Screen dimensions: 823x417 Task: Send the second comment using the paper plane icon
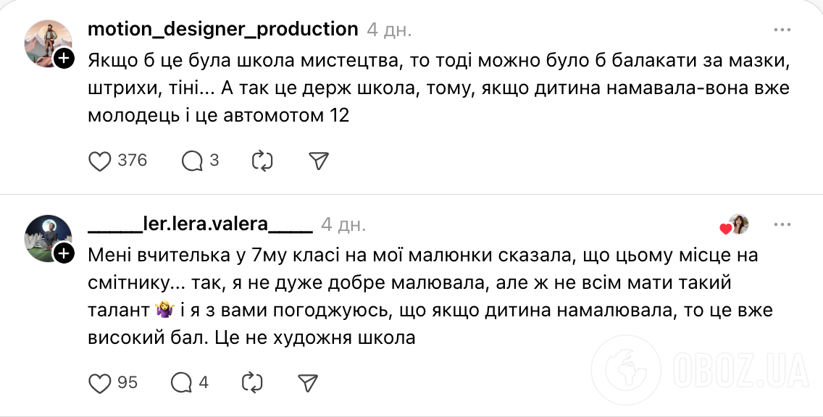point(307,383)
